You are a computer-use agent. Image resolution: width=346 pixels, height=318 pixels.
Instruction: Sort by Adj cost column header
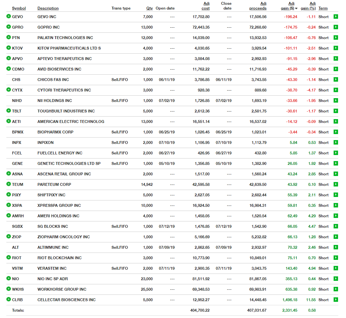[x=206, y=6]
